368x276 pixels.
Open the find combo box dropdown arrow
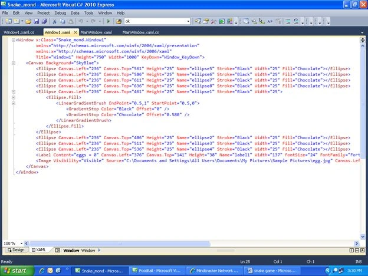tap(188, 22)
